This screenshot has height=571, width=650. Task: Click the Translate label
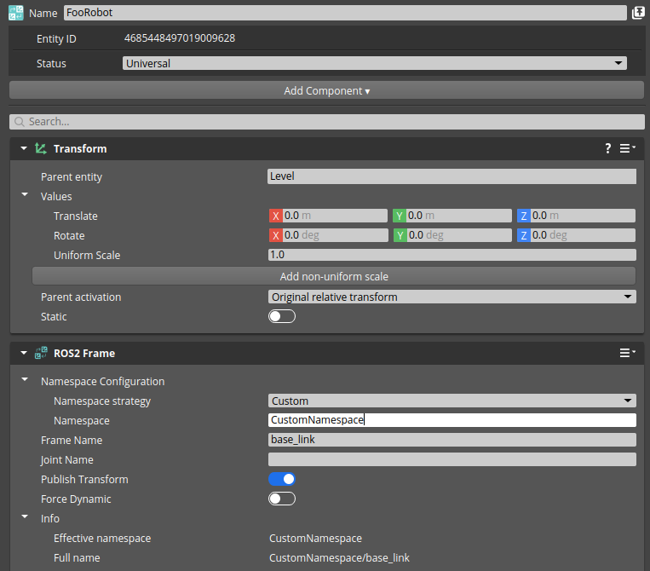76,216
